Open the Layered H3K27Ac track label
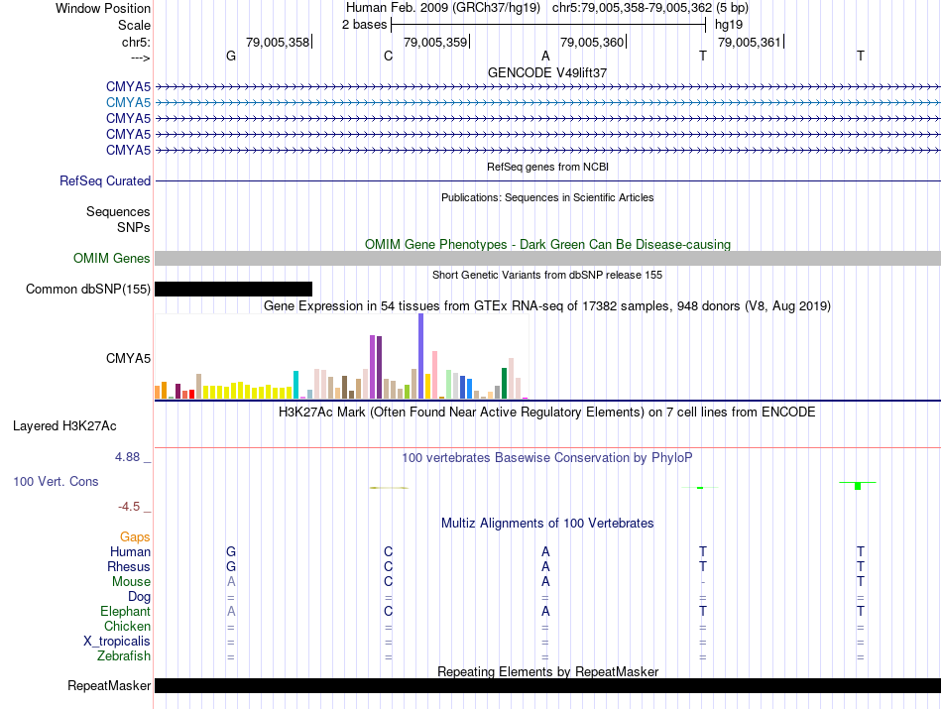942x709 pixels. tap(64, 426)
